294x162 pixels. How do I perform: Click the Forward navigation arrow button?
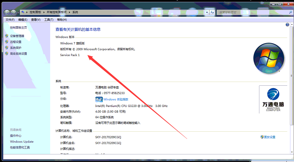(x=13, y=13)
